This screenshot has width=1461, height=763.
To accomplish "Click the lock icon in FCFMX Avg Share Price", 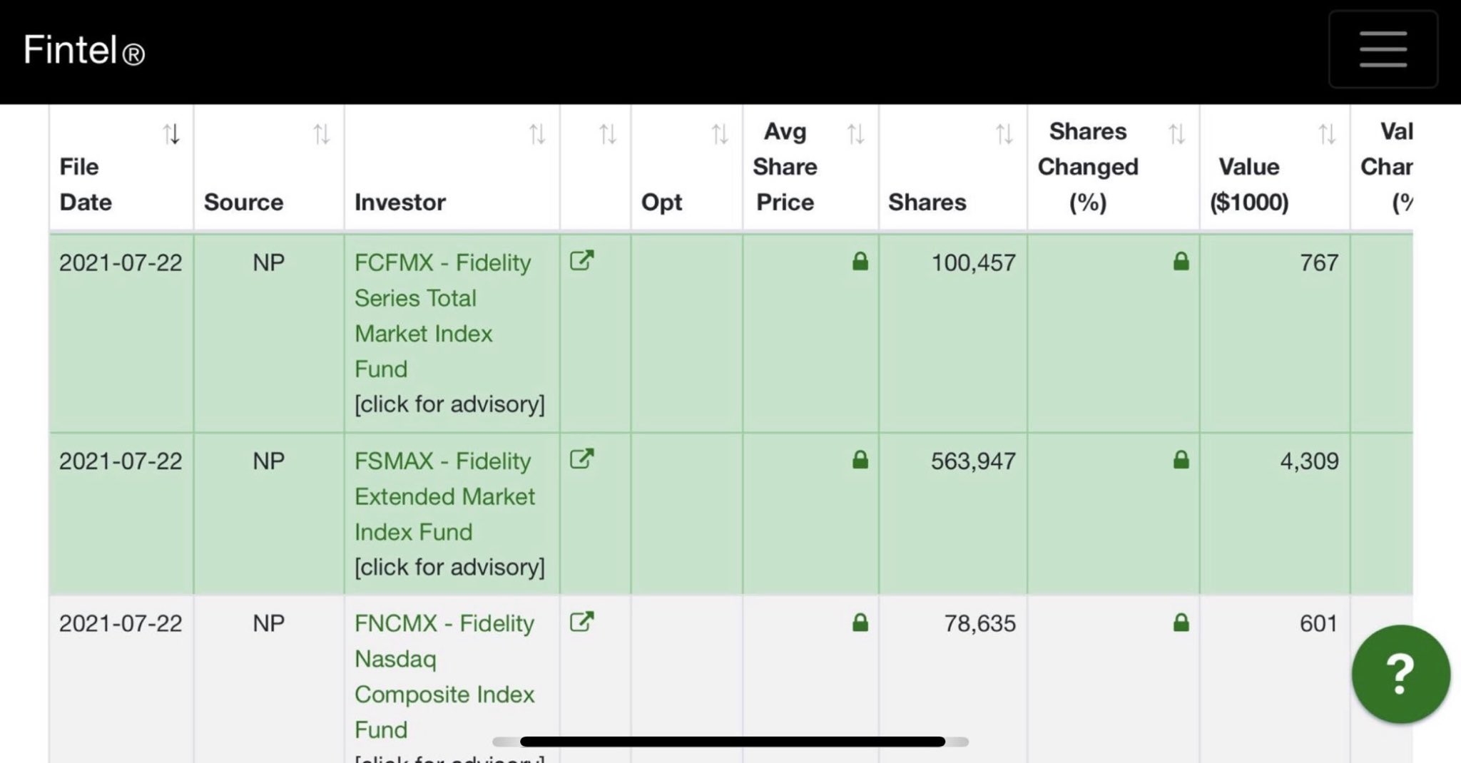I will pos(860,262).
